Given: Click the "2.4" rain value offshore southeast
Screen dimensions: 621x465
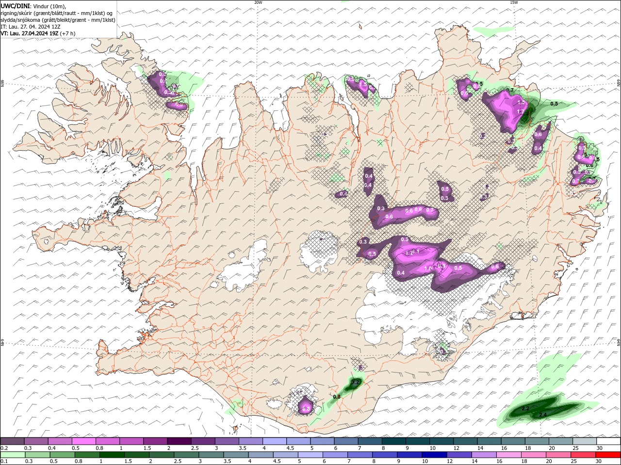Looking at the screenshot, I should tap(543, 415).
